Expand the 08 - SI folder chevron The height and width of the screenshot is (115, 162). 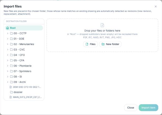point(8,77)
